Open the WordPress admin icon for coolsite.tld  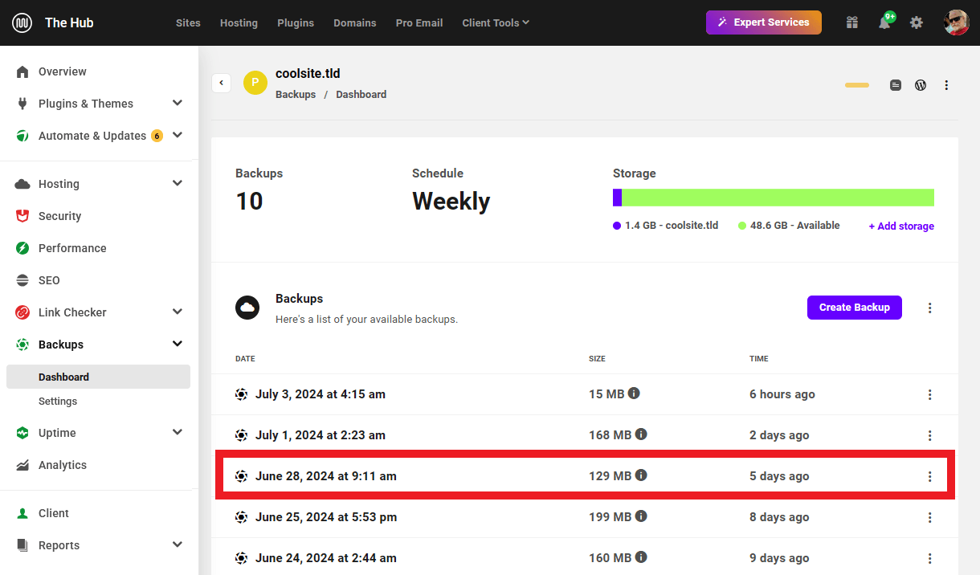[920, 84]
